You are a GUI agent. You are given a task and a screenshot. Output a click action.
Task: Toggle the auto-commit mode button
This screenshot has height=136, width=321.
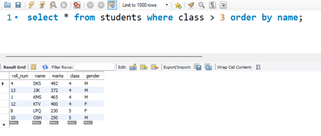(112, 5)
